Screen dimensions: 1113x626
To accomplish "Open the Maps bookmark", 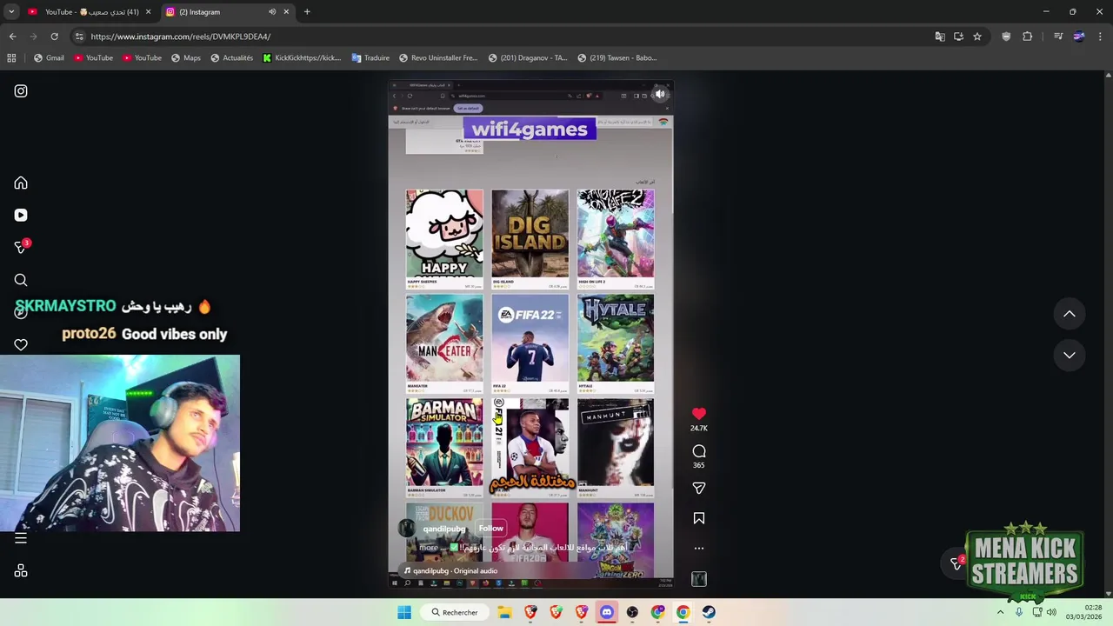I will click(186, 58).
